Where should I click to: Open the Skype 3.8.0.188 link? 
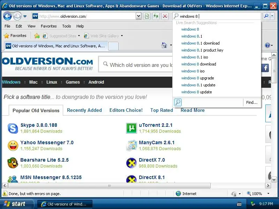point(39,125)
